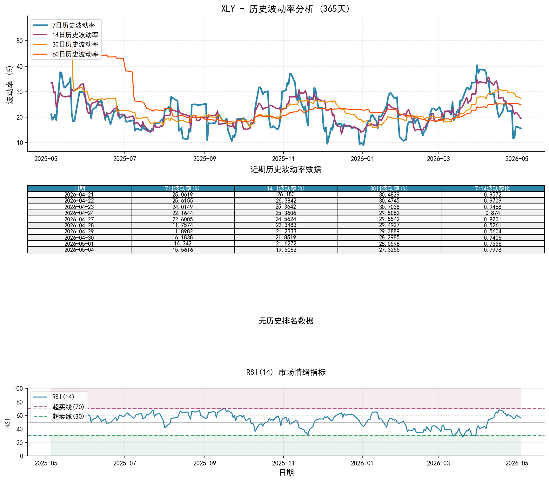Click the 无历史排名数据 message

(286, 321)
